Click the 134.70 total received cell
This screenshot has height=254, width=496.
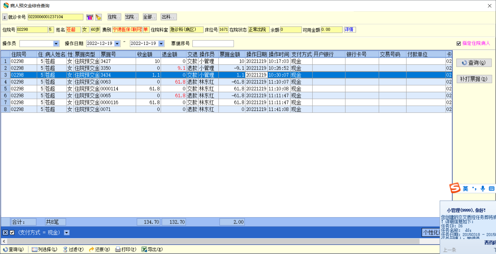pos(148,222)
